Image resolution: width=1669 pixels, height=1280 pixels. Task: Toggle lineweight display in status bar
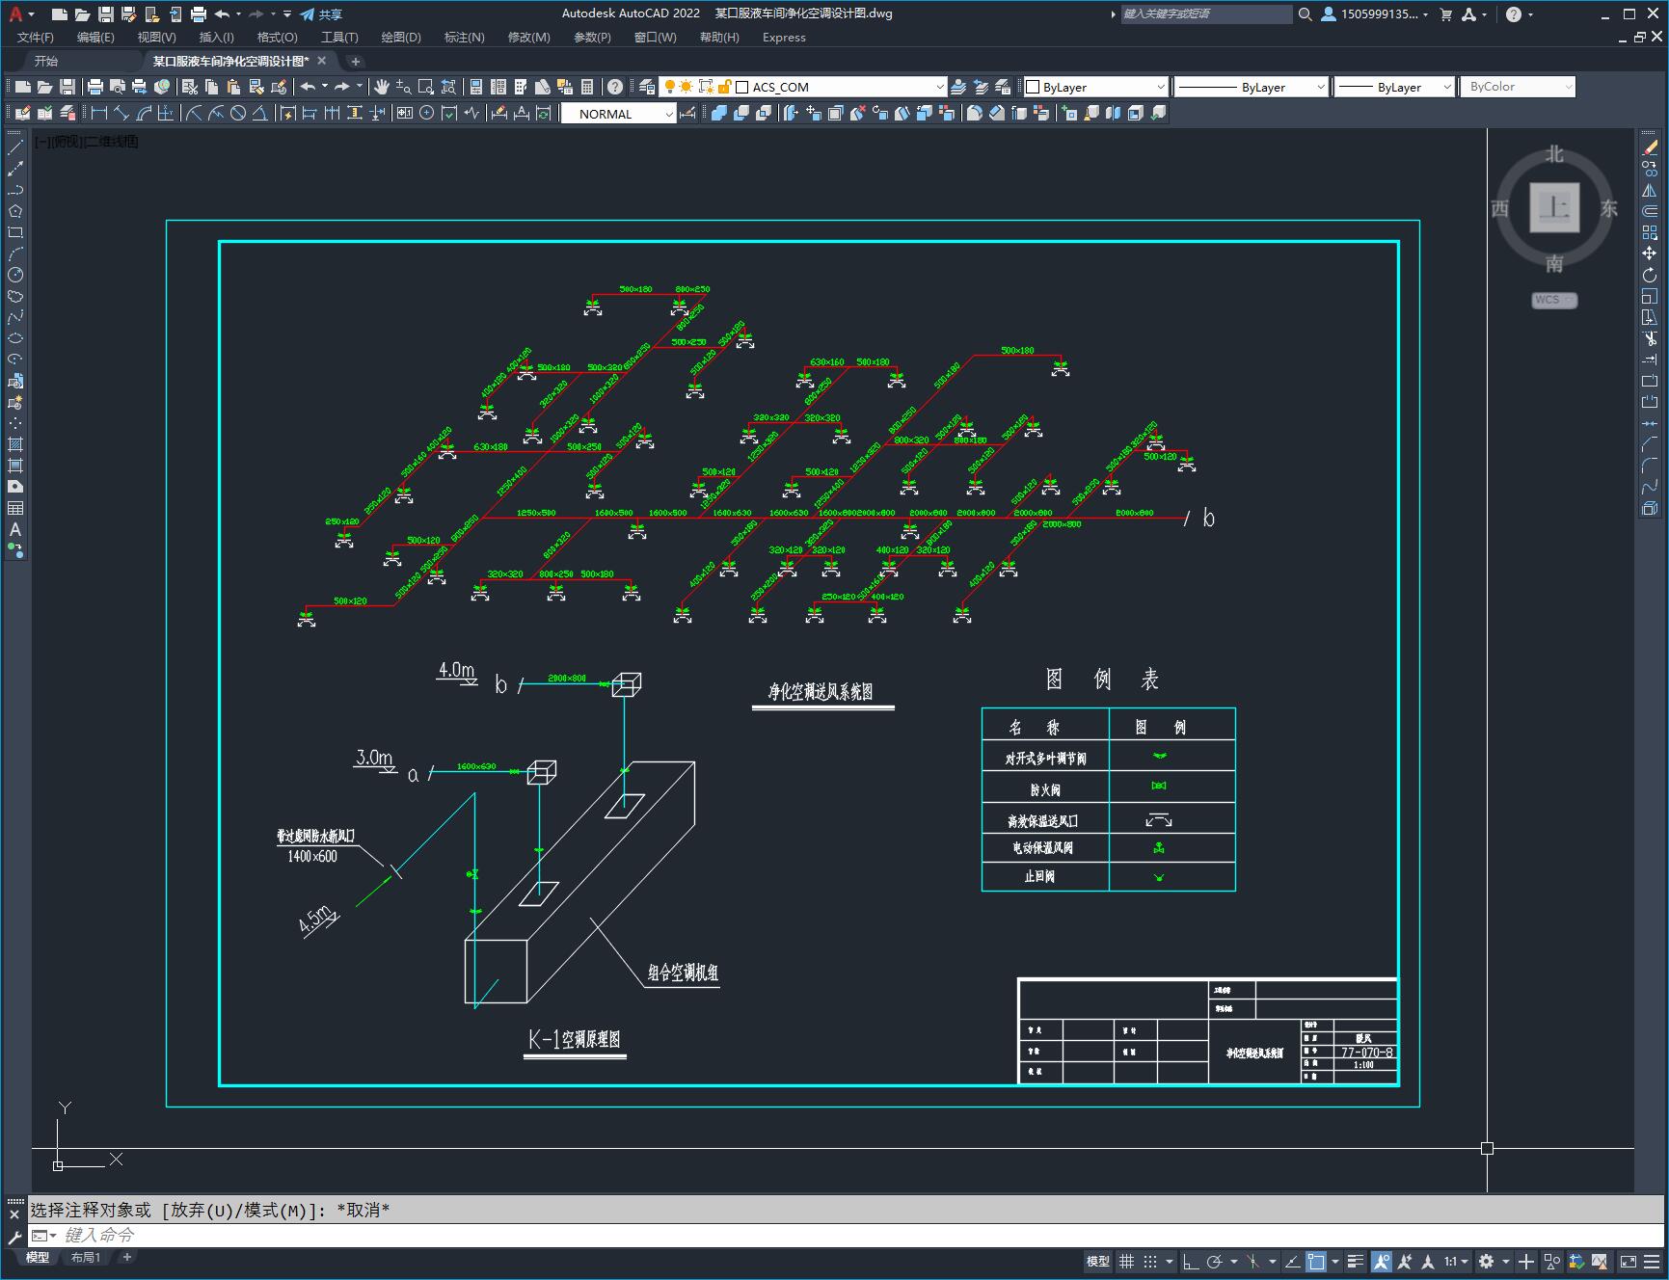point(1356,1261)
